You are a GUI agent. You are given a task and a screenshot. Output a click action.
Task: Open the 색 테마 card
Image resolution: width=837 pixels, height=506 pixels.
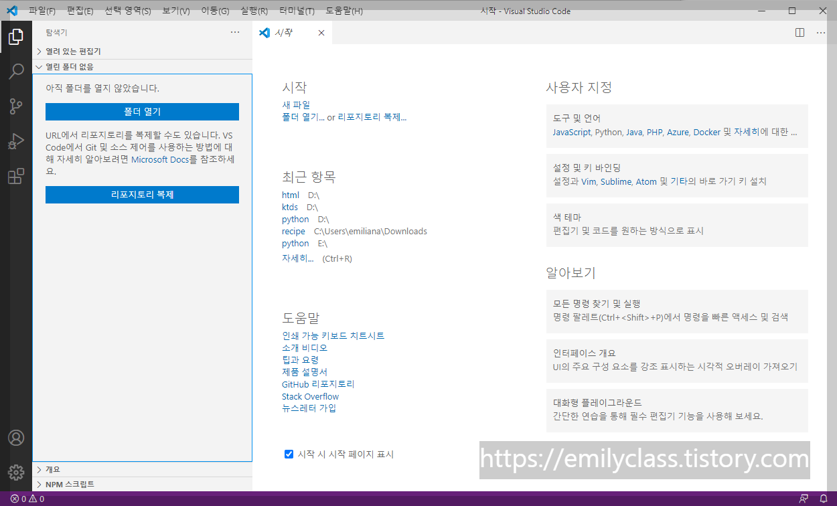pyautogui.click(x=677, y=225)
